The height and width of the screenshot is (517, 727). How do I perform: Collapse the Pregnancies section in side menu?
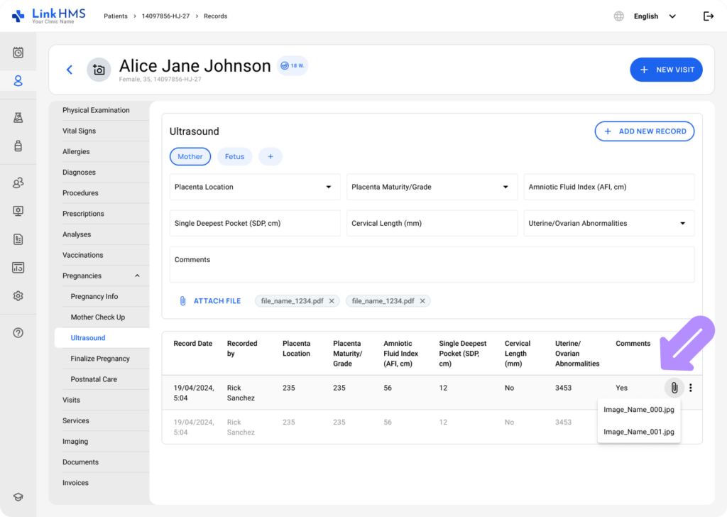(137, 276)
